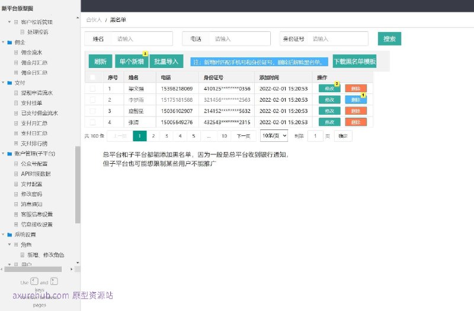The height and width of the screenshot is (311, 474).
Task: Check the checkbox for row 1 梁文强
Action: (x=92, y=88)
